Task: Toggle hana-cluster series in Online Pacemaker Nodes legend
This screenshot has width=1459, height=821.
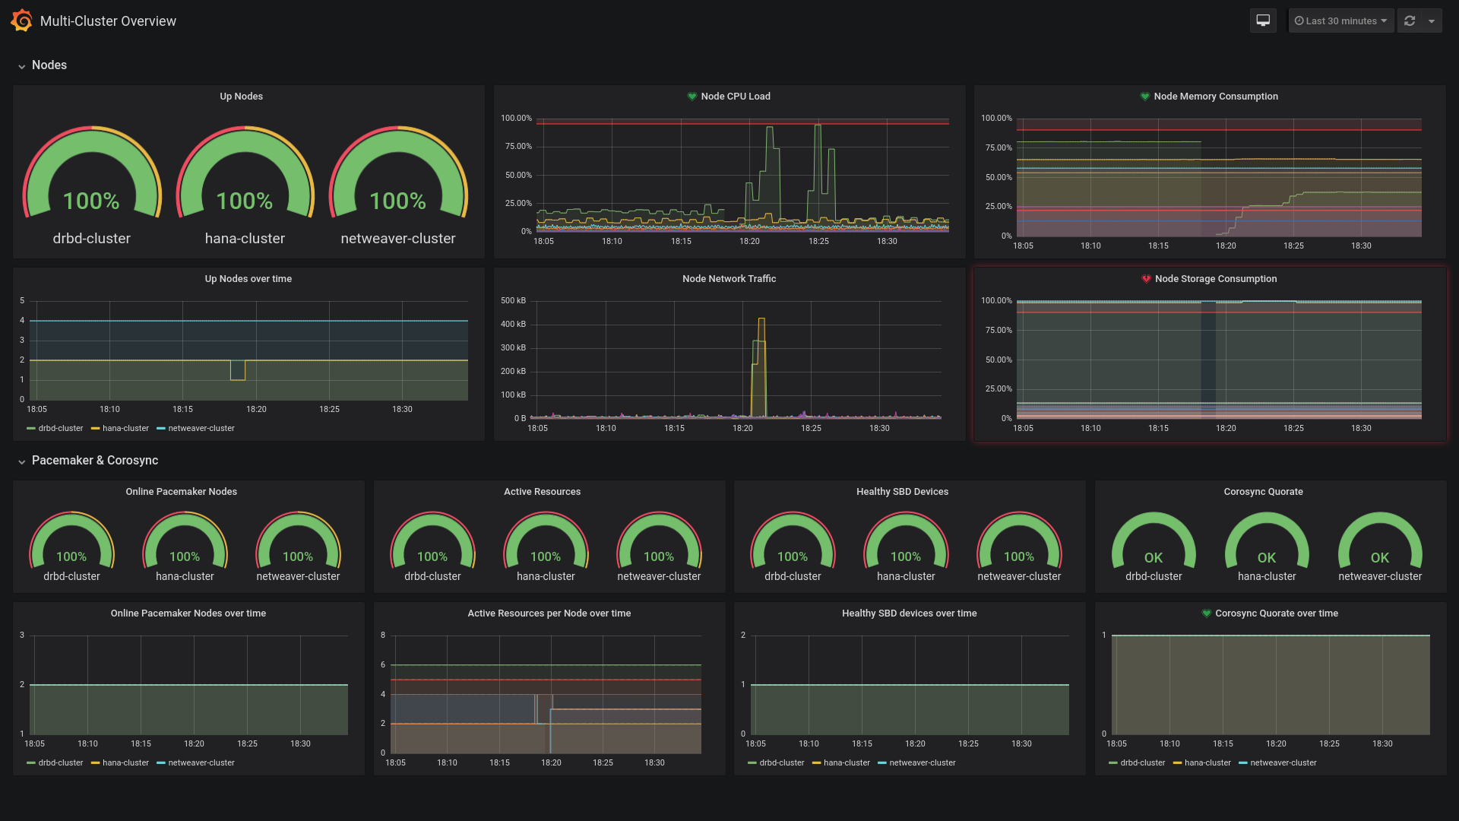Action: [x=125, y=763]
